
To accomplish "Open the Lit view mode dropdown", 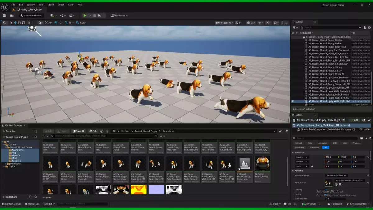I will point(251,23).
